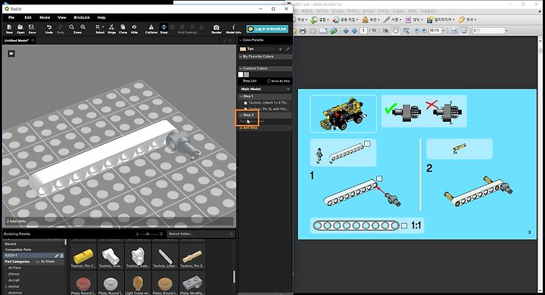Screen dimensions: 545x295
Task: Collapse the Step 1 group
Action: tap(241, 96)
